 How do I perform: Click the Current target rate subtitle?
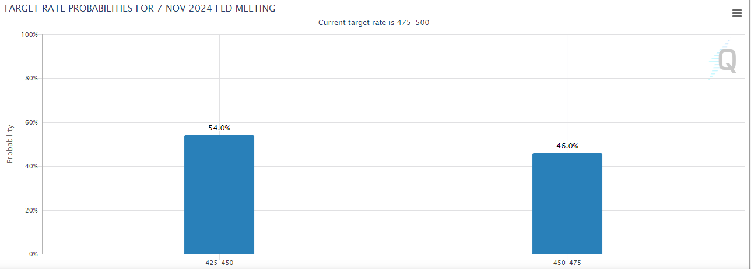coord(374,22)
